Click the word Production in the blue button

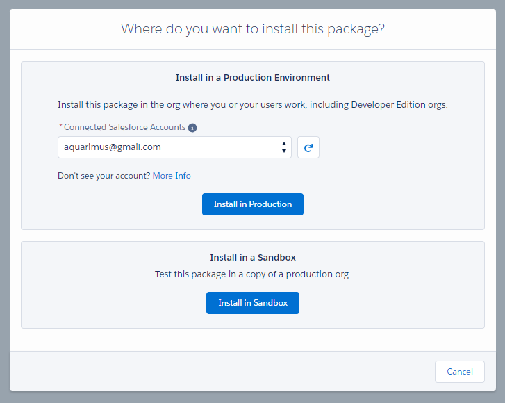[x=270, y=204]
